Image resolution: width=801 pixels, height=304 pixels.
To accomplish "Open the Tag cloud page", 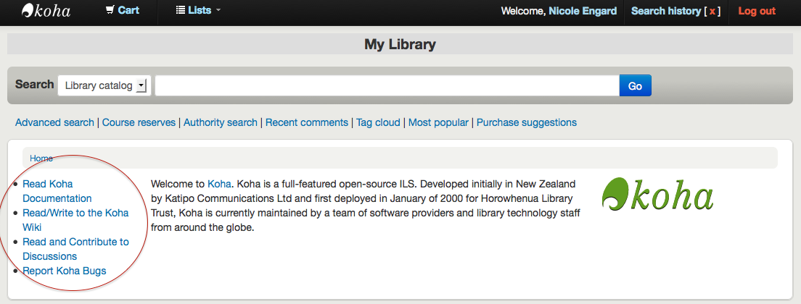I will (378, 122).
